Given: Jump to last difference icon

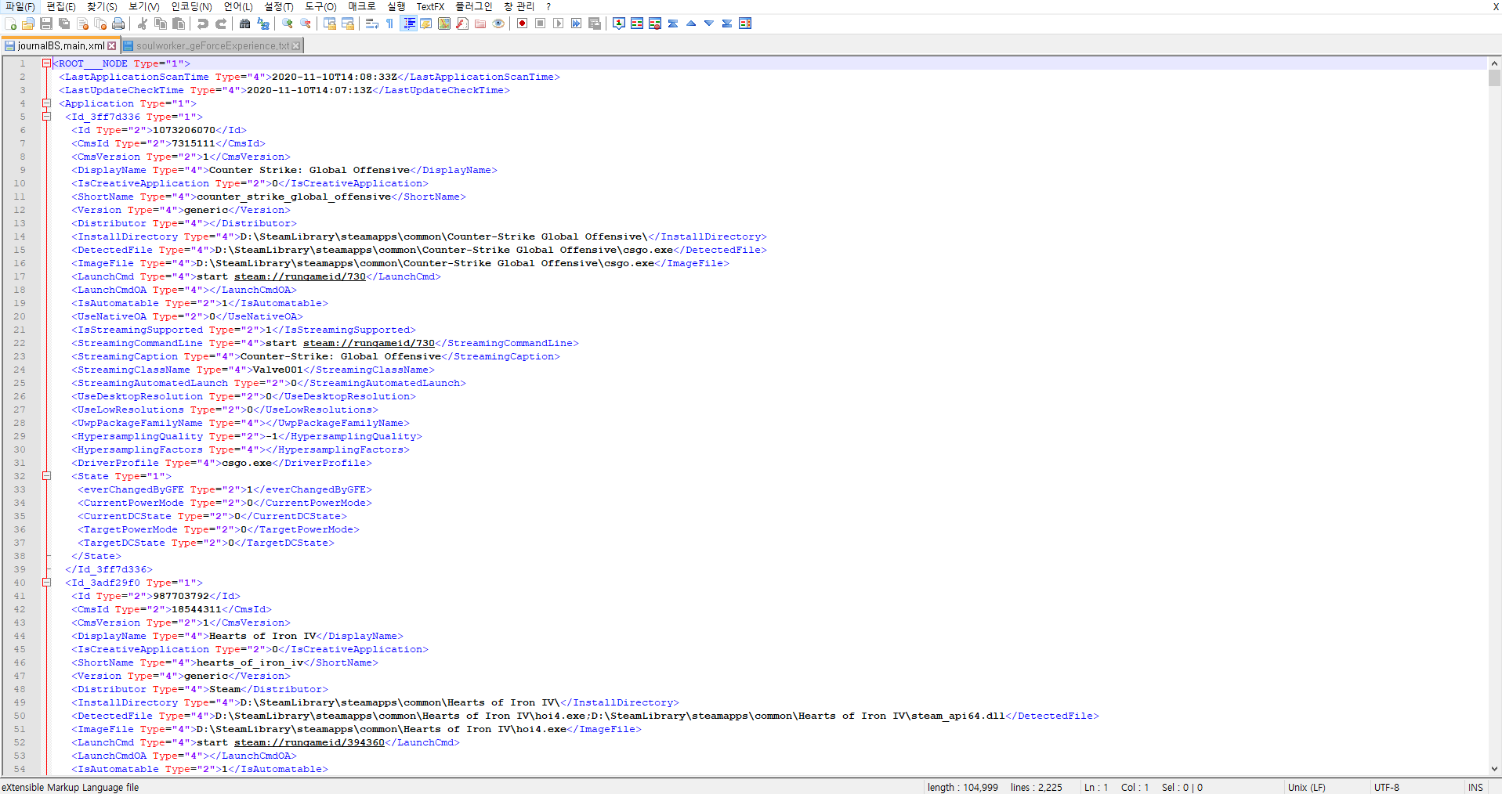Looking at the screenshot, I should [x=727, y=23].
